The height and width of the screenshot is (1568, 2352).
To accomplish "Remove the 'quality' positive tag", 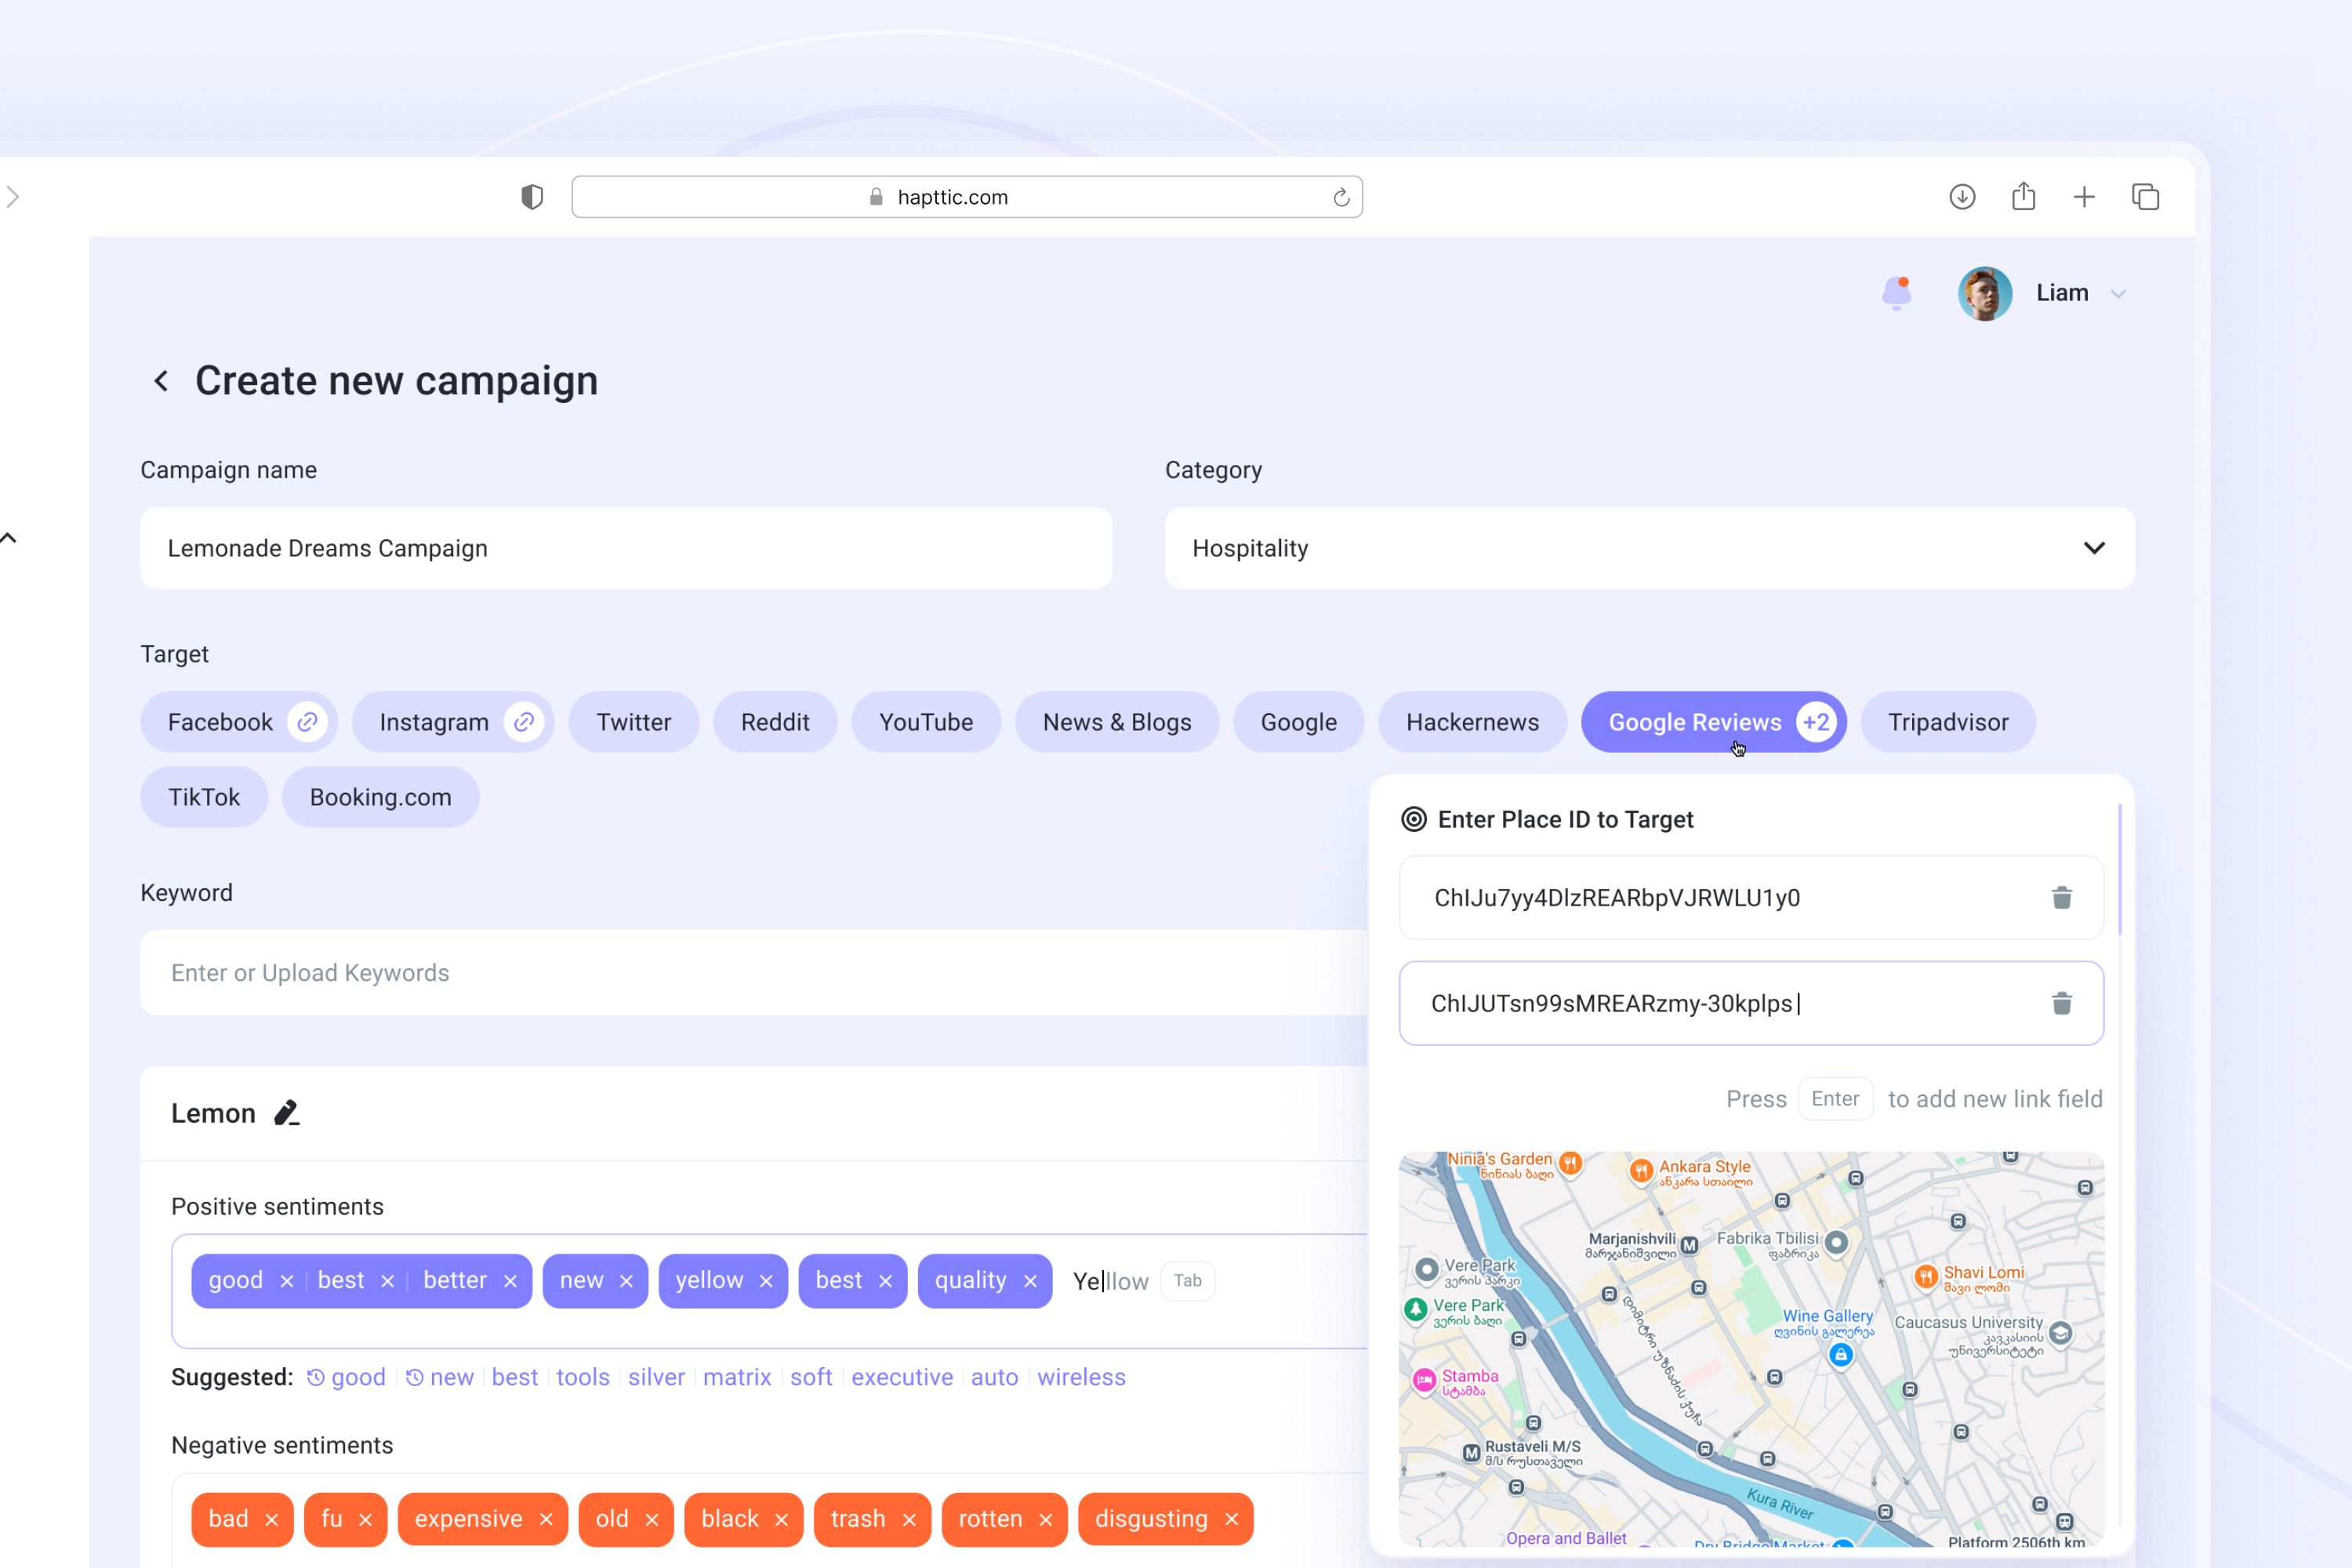I will 1030,1281.
